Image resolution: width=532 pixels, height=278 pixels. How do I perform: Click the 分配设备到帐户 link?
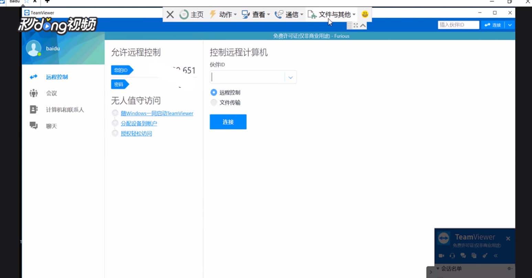pyautogui.click(x=139, y=123)
